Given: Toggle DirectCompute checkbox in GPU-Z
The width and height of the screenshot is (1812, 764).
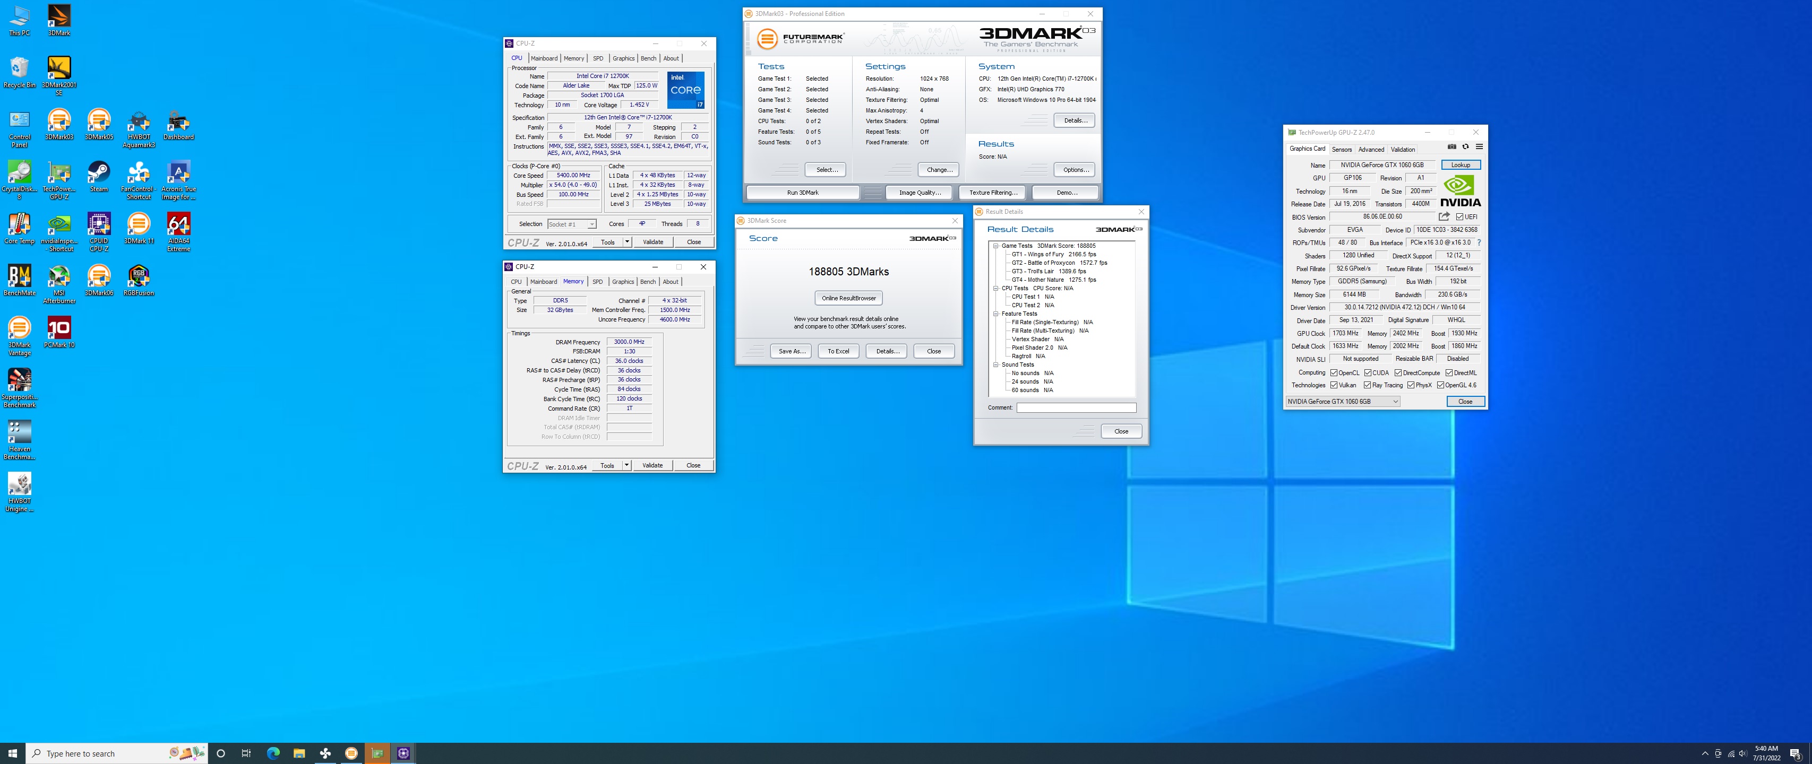Looking at the screenshot, I should coord(1398,373).
